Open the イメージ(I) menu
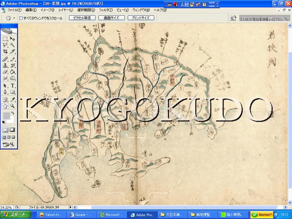The image size is (292, 219). (48, 10)
